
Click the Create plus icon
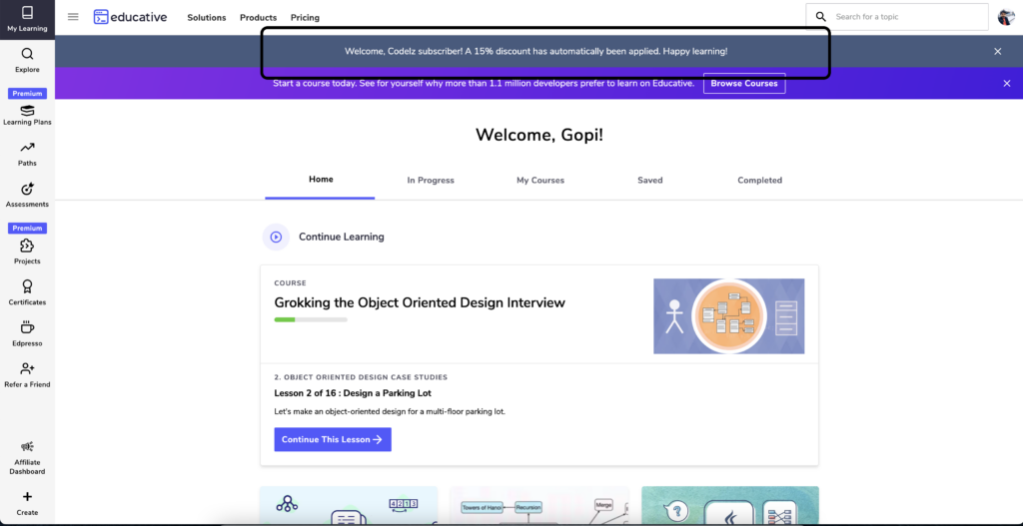[x=27, y=497]
